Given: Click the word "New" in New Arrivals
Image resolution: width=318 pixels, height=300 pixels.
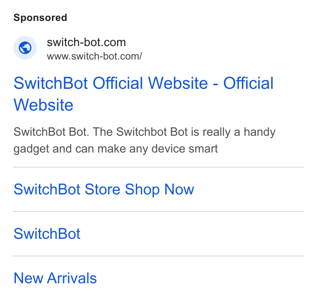Looking at the screenshot, I should click(x=28, y=278).
